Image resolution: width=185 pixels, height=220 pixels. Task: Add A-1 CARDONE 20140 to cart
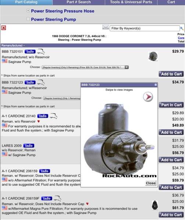pyautogui.click(x=171, y=132)
